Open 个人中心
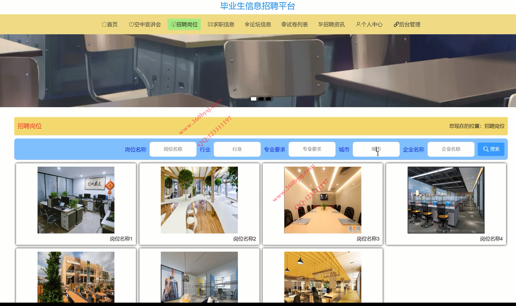516x306 pixels. (369, 24)
